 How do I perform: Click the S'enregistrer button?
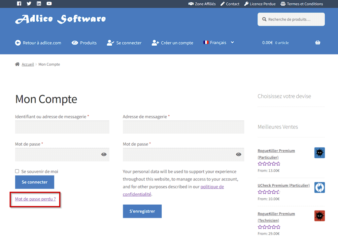pyautogui.click(x=142, y=211)
